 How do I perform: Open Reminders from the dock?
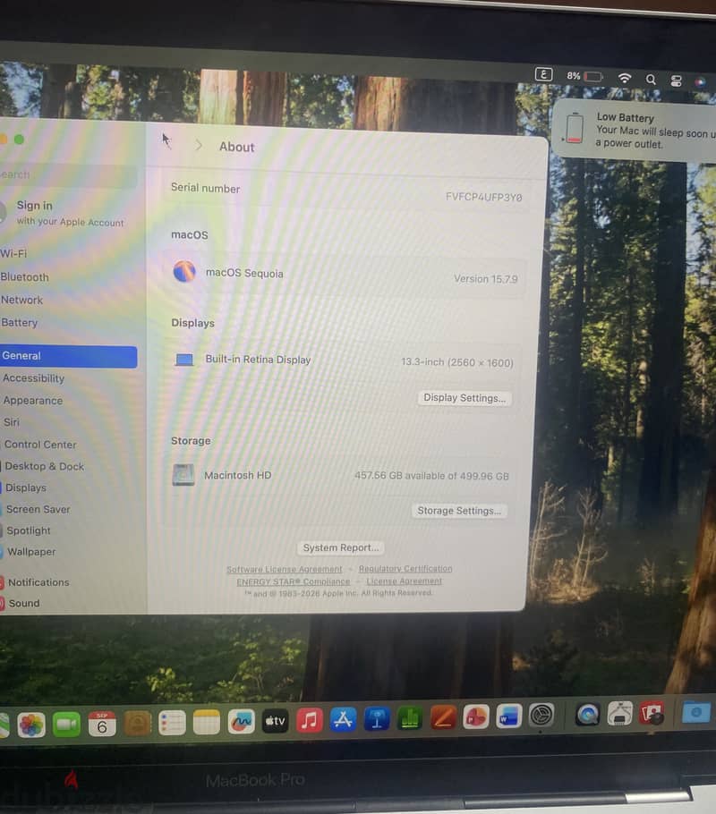pos(172,722)
